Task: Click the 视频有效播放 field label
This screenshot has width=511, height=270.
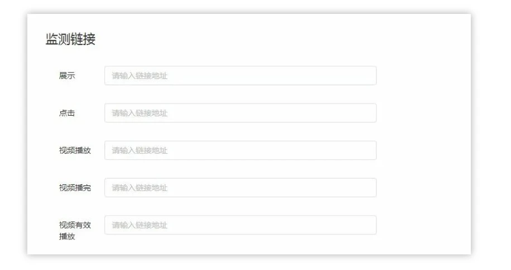Action: coord(75,230)
